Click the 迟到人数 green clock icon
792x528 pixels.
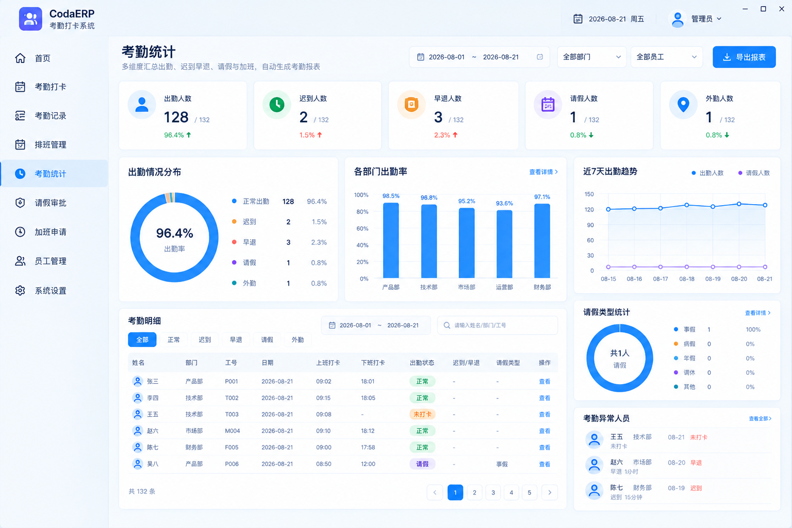tap(277, 105)
